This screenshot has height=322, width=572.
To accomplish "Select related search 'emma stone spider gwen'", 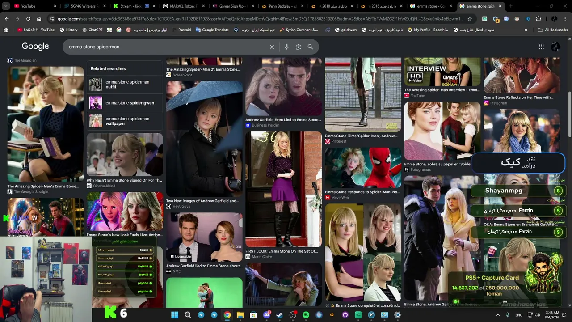I will (125, 103).
